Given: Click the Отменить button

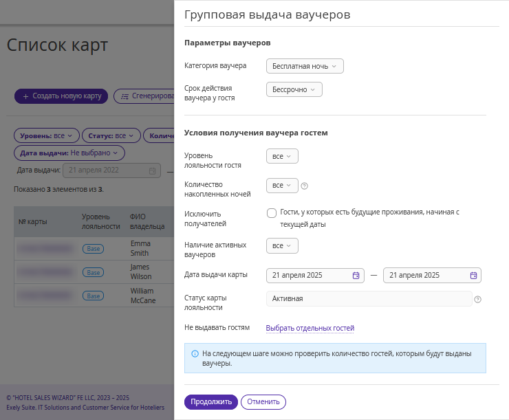Looking at the screenshot, I should (263, 402).
